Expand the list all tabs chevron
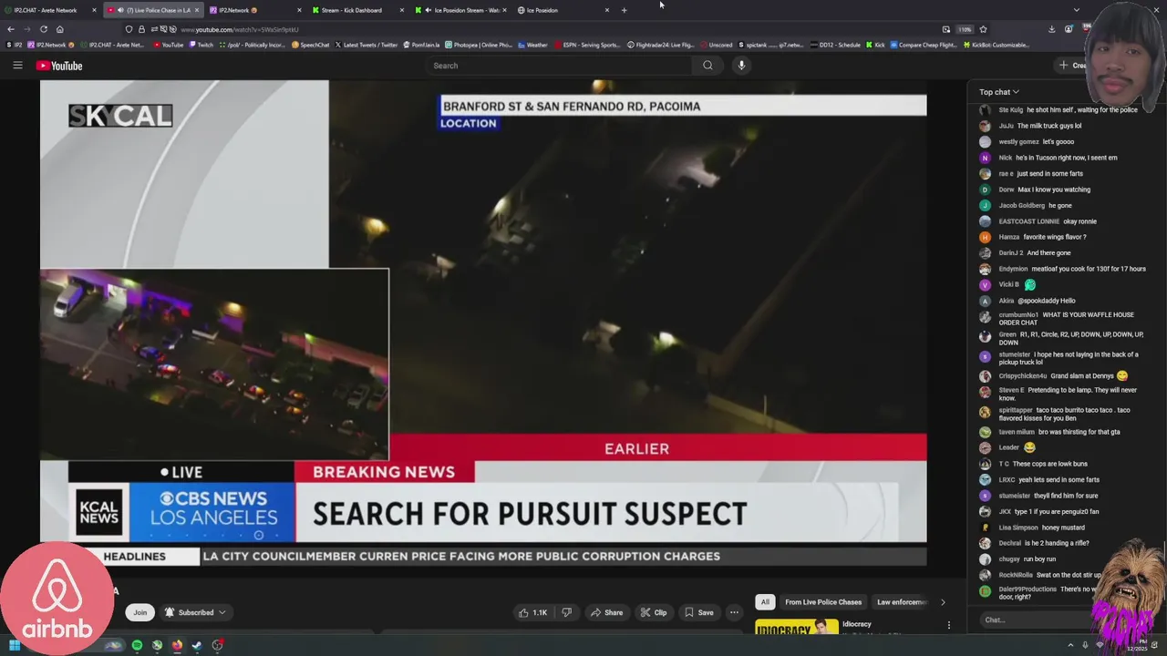This screenshot has width=1167, height=656. (1077, 10)
